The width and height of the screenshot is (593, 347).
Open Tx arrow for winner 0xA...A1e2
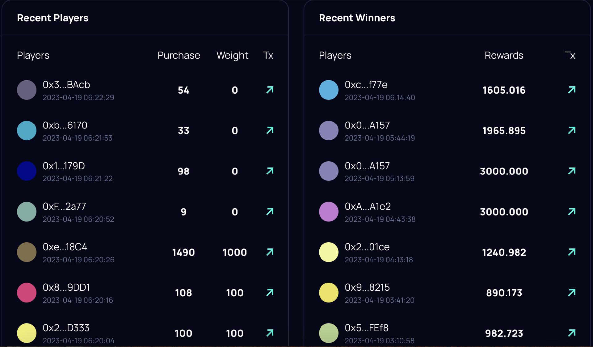point(572,212)
